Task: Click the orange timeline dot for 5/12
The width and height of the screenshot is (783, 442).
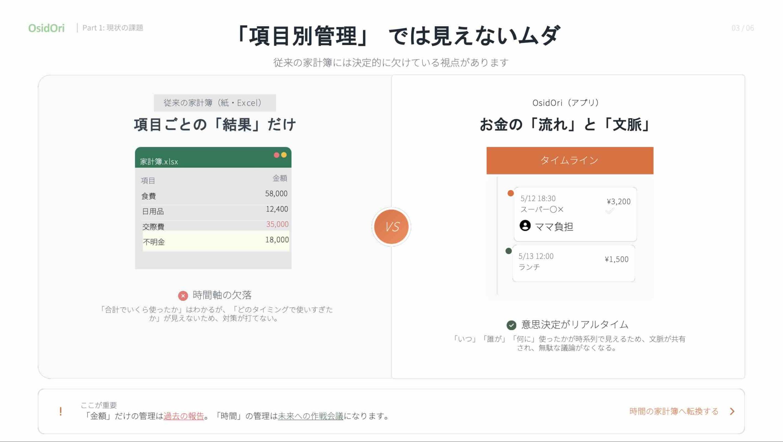Action: [510, 193]
